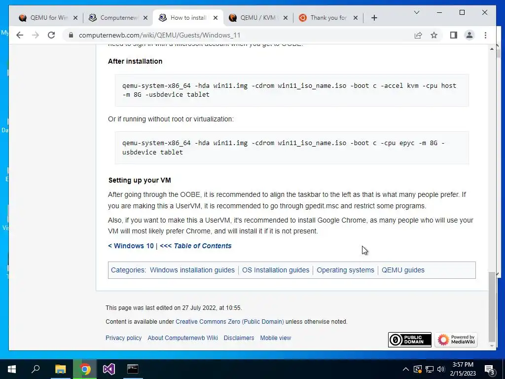505x379 pixels.
Task: Close the QEMU for Windows tab
Action: tap(75, 18)
